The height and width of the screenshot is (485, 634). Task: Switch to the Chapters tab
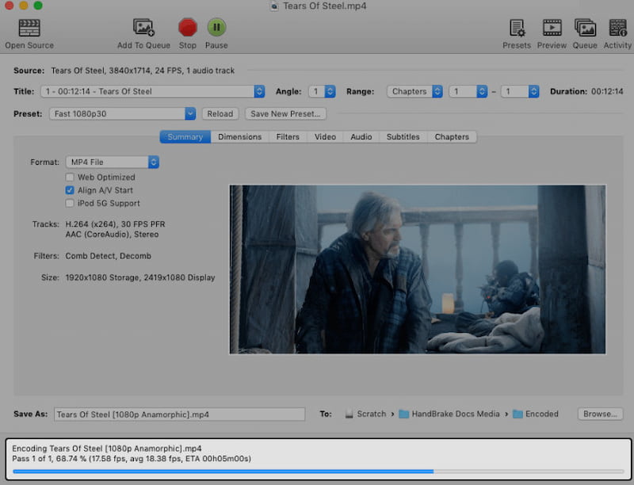click(452, 136)
